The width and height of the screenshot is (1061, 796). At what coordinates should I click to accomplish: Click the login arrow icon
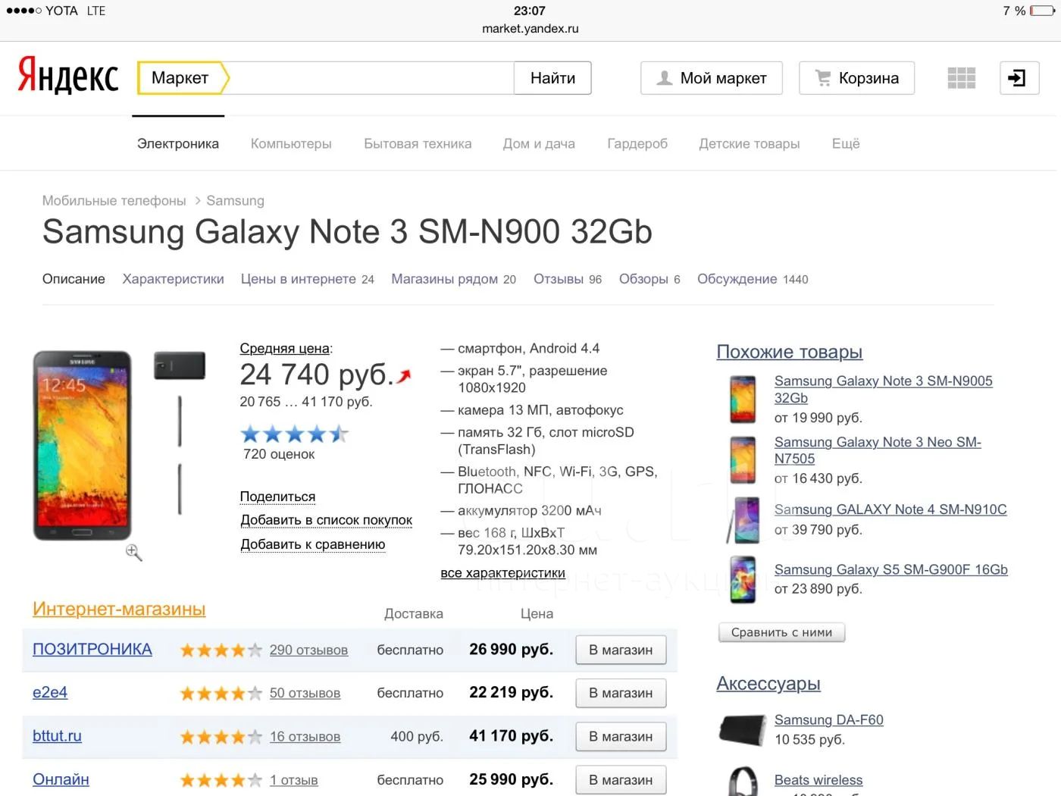1019,78
